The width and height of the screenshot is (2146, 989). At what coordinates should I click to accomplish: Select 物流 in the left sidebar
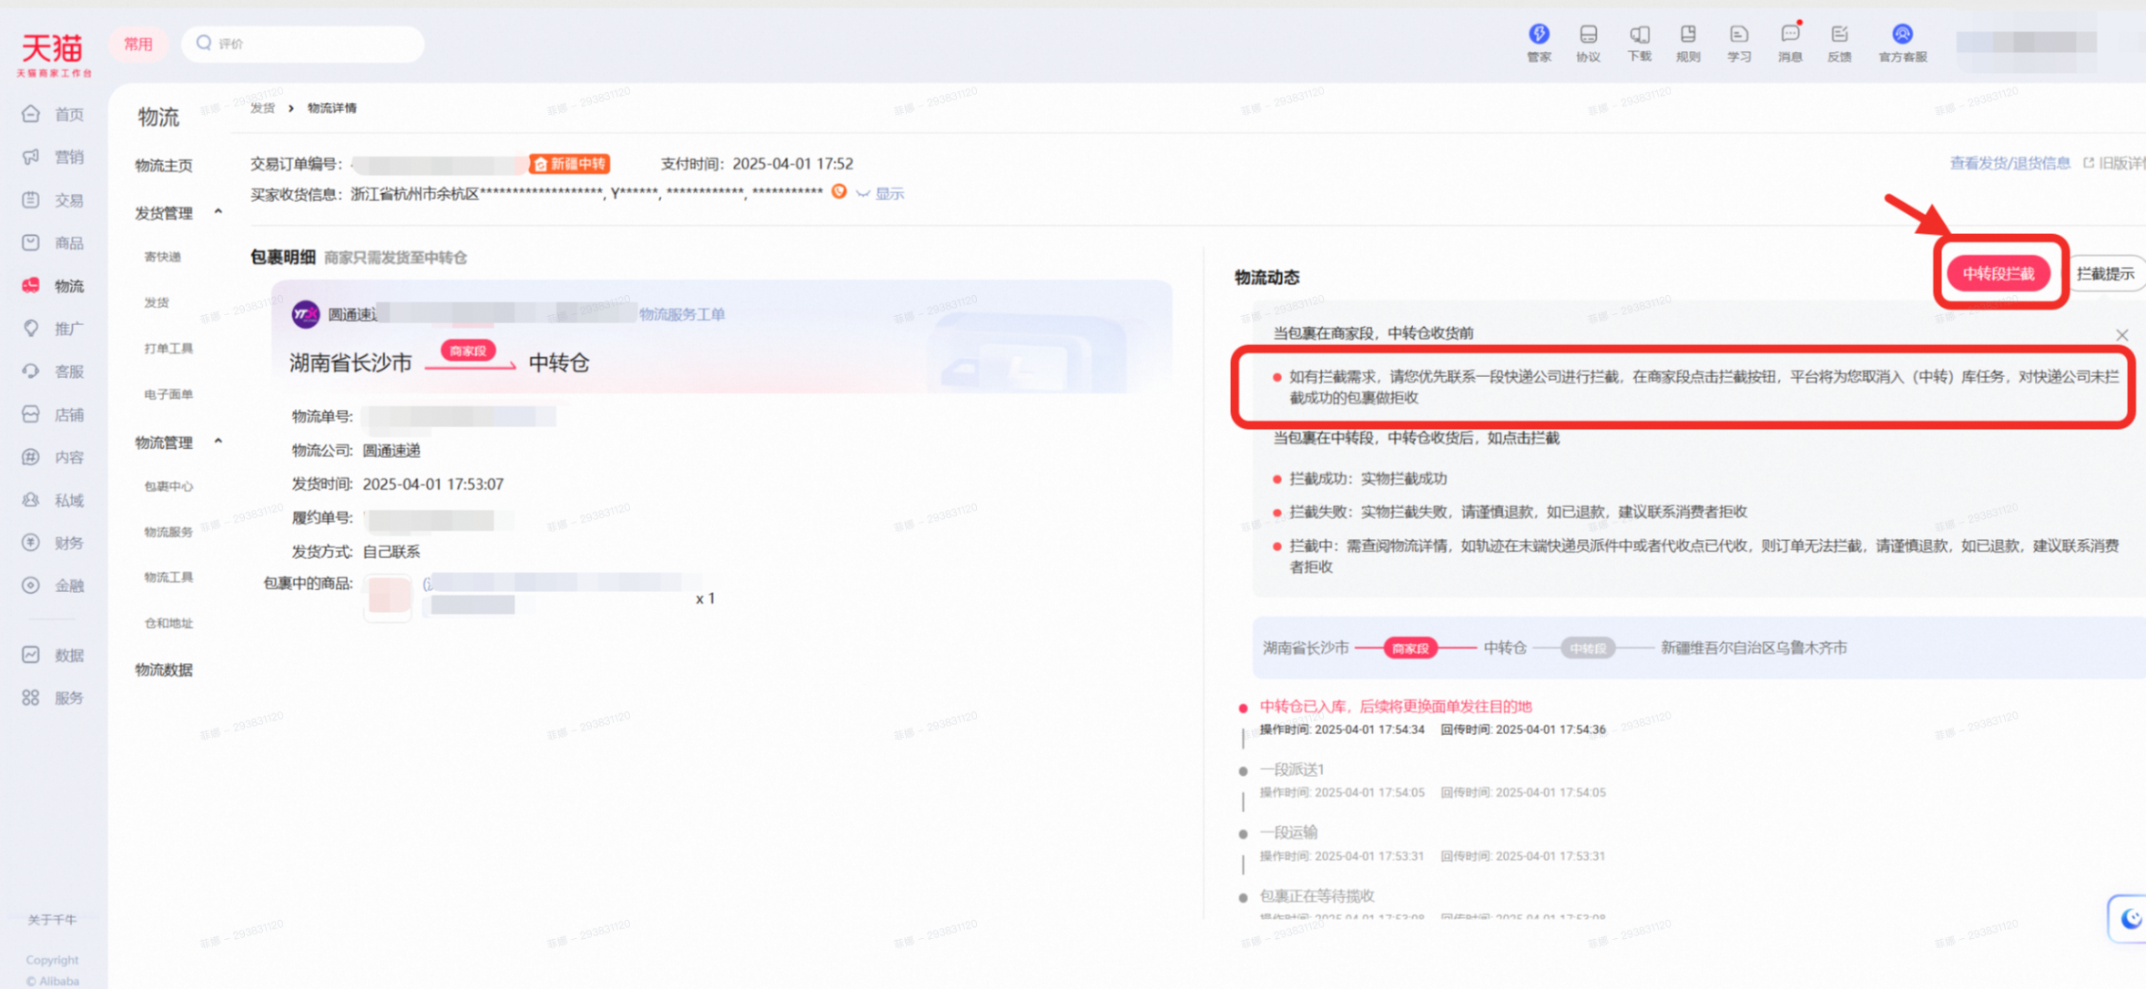[55, 286]
